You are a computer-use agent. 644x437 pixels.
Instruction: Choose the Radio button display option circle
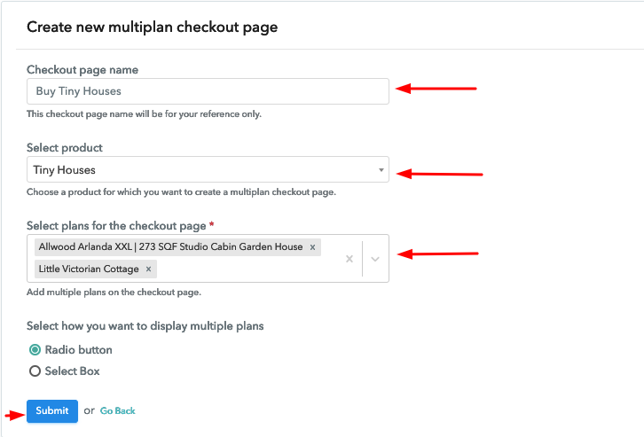pos(35,349)
